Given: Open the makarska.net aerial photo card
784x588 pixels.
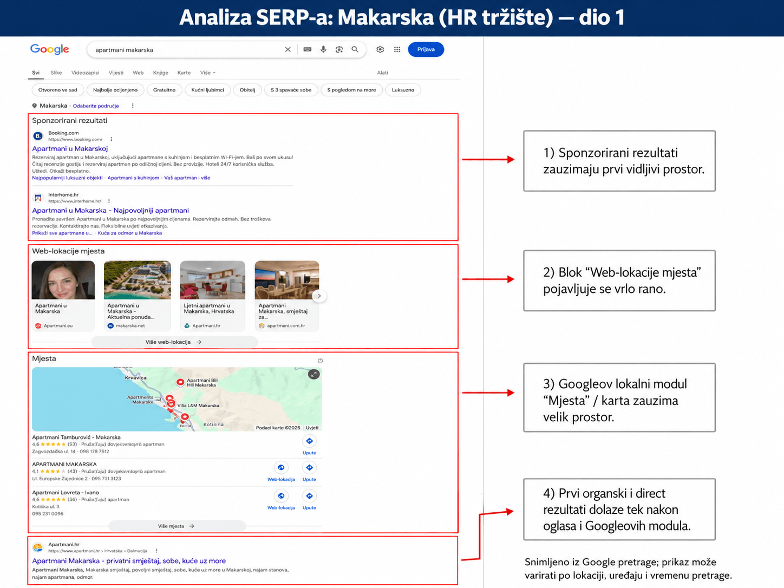Looking at the screenshot, I should pos(137,296).
